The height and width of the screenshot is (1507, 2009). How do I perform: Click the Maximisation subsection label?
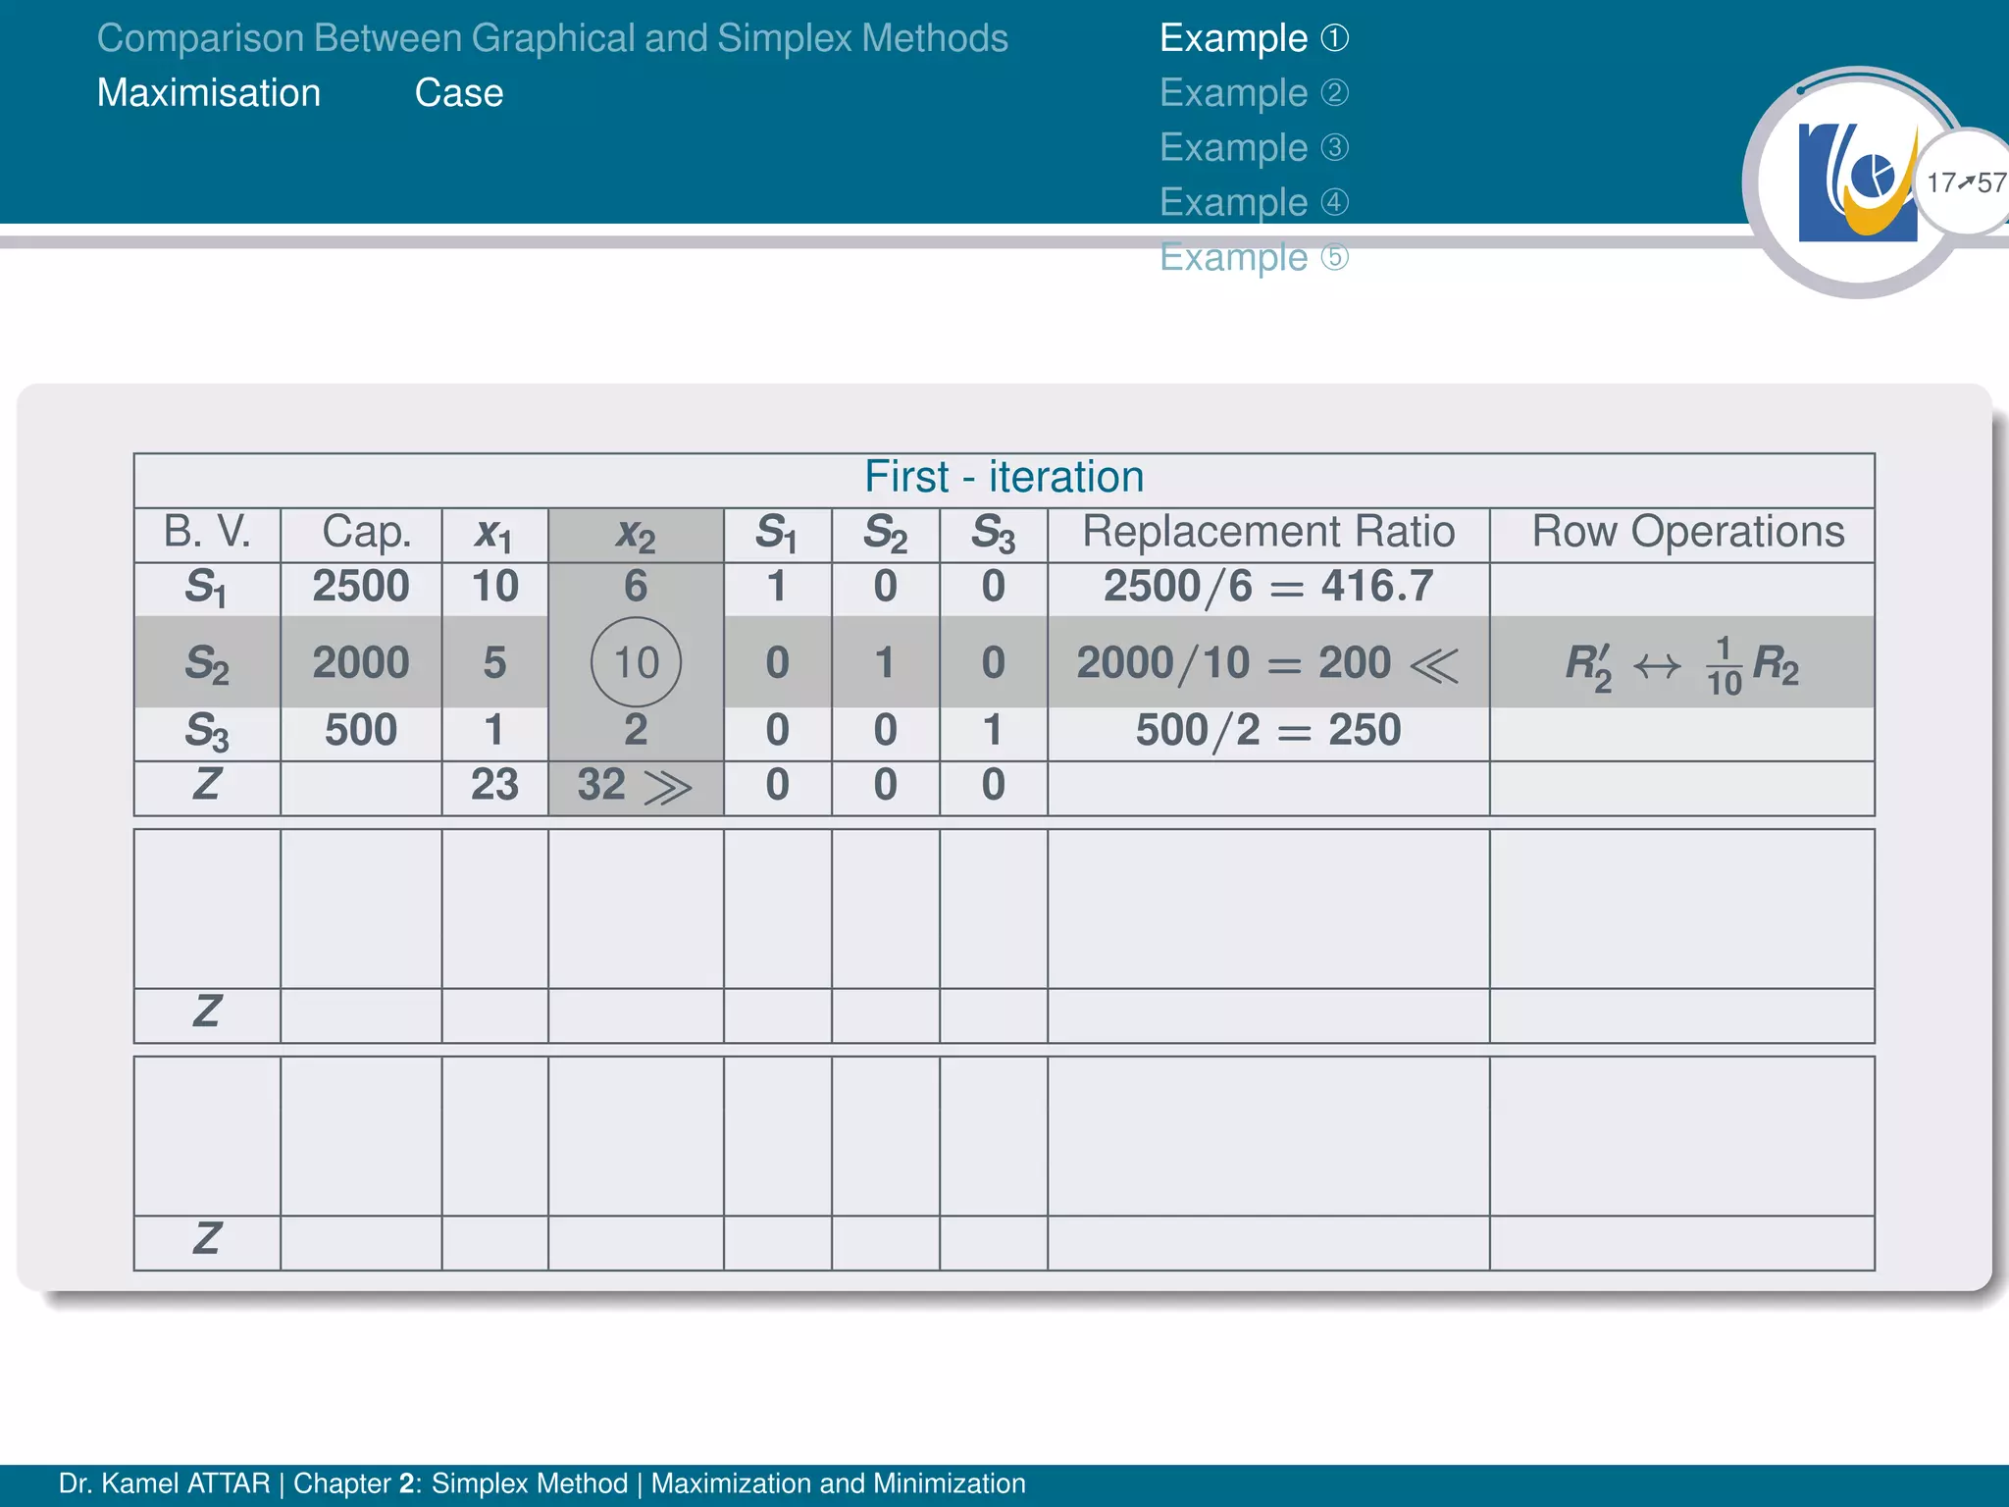coord(208,93)
